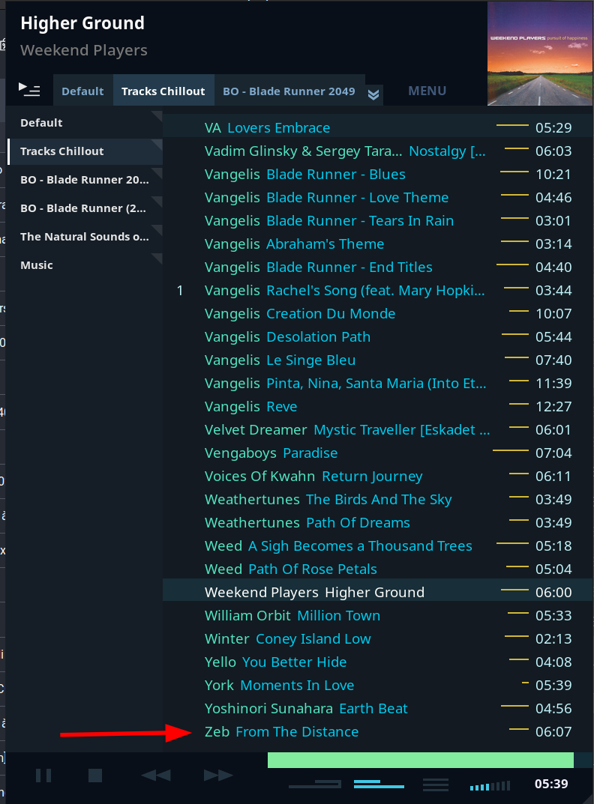Viewport: 594px width, 804px height.
Task: Click the playing Weekend Players Higher Ground row
Action: pos(377,592)
